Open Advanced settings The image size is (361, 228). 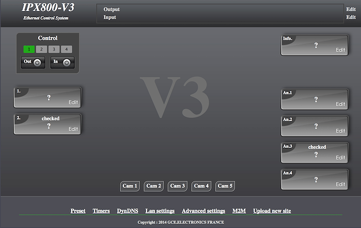coord(204,211)
